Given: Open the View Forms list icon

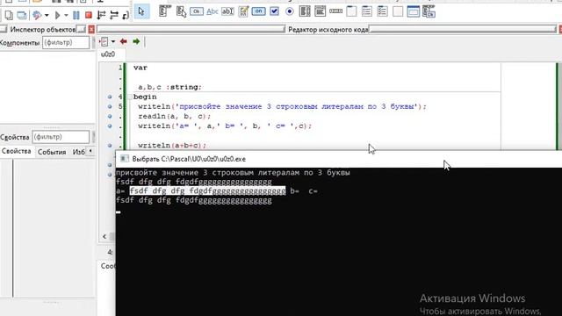Looking at the screenshot, I should click(21, 15).
